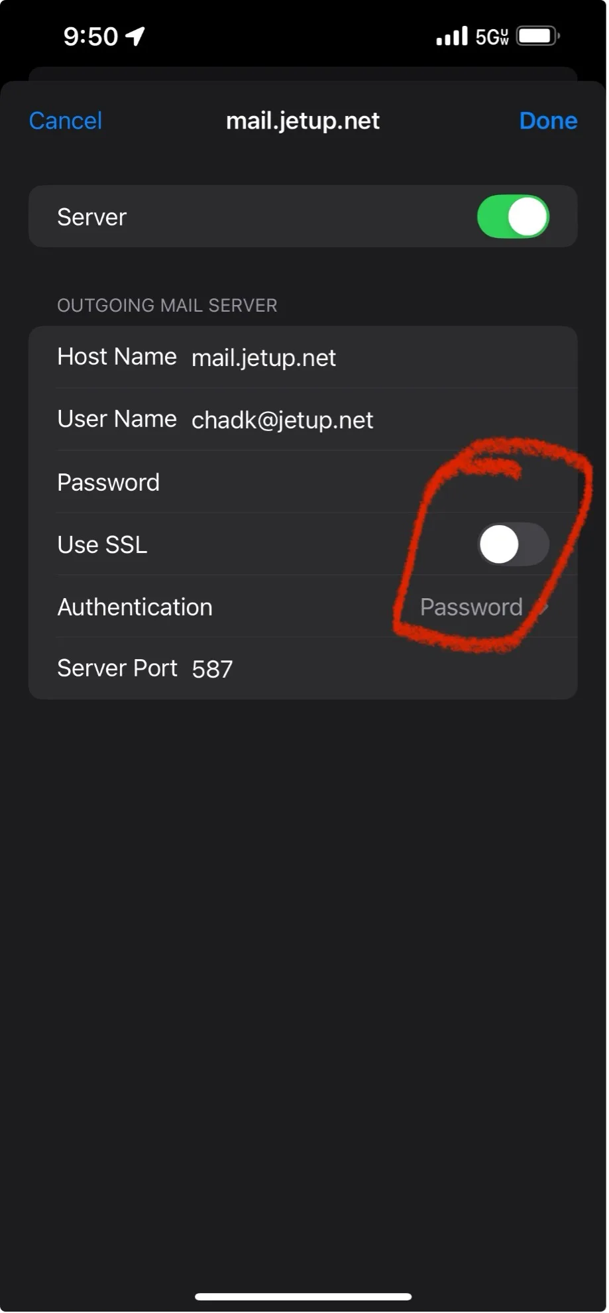609x1313 pixels.
Task: Open the Authentication chevron arrow
Action: [x=545, y=607]
